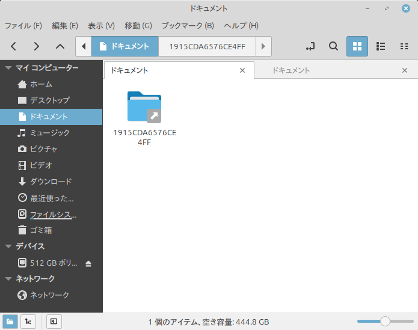Eject the 512 GB volume
Screen dimensions: 418x330
89,263
